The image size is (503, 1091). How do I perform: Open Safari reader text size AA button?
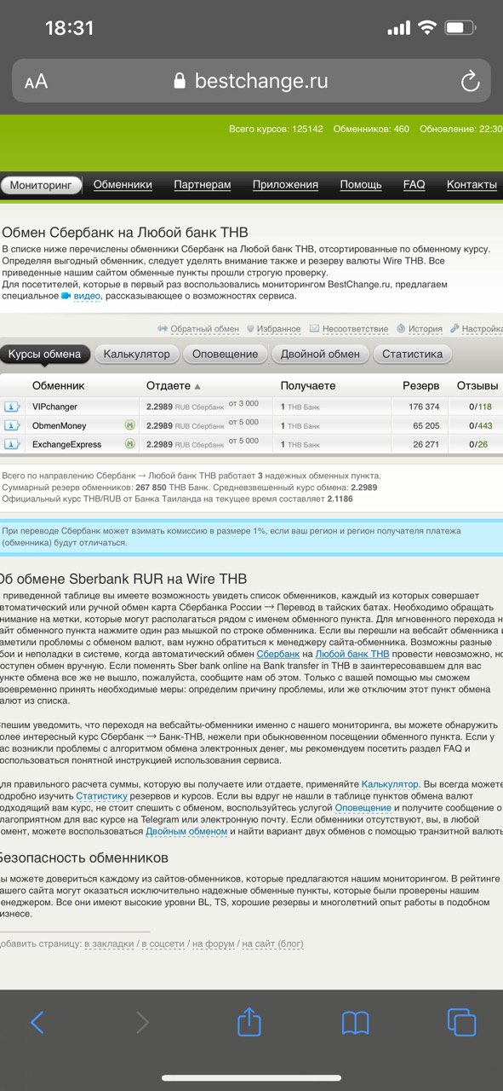pyautogui.click(x=36, y=82)
